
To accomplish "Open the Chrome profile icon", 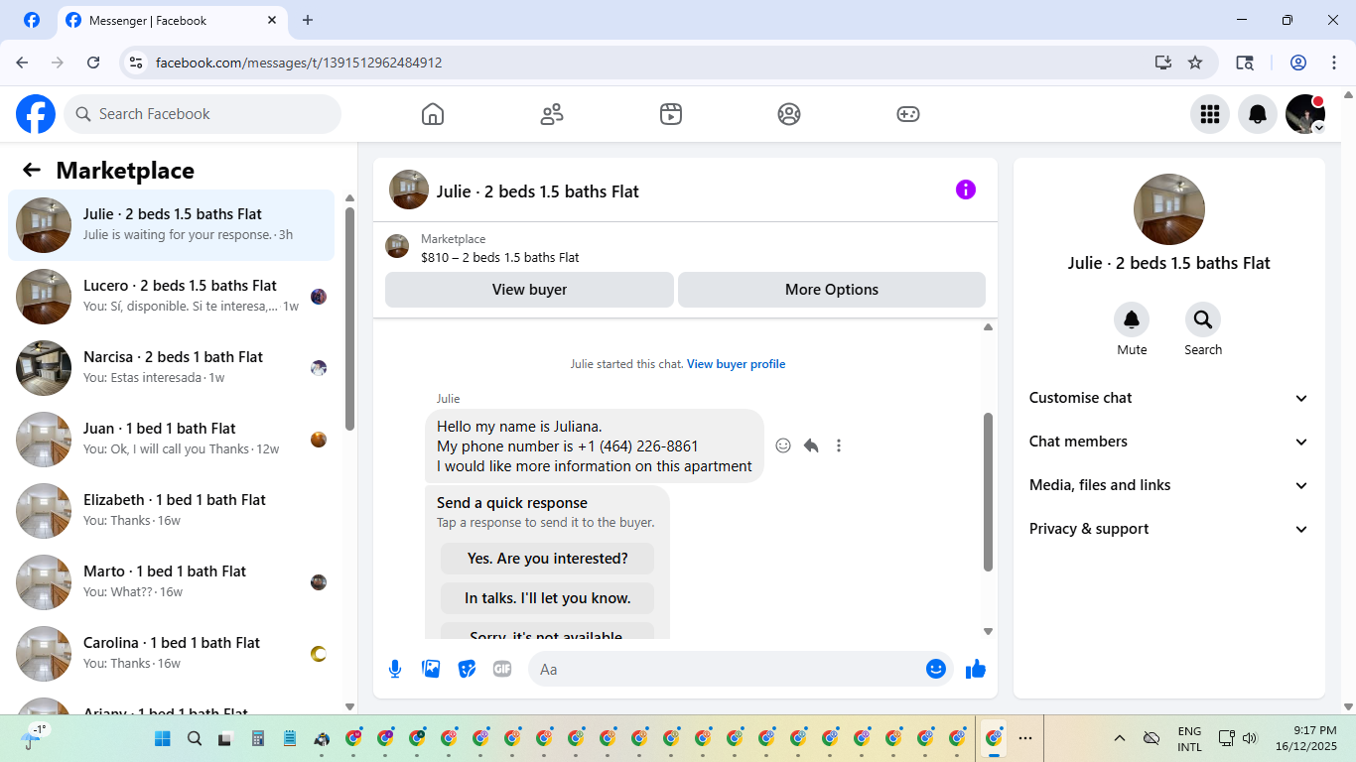I will point(1298,63).
